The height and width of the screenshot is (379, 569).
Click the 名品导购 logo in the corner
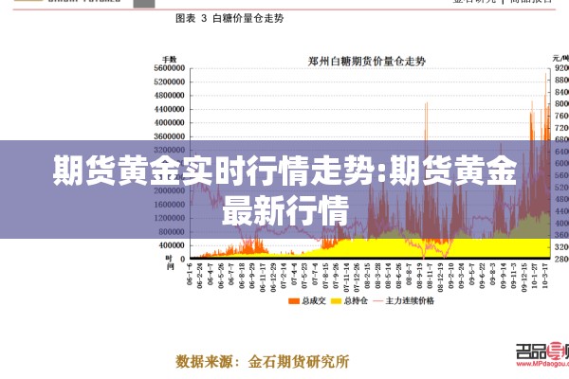542,352
